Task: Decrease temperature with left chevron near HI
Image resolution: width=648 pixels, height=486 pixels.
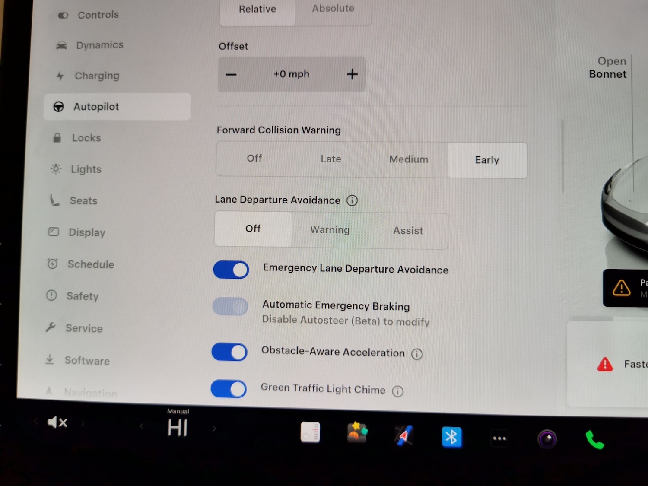Action: [x=142, y=426]
